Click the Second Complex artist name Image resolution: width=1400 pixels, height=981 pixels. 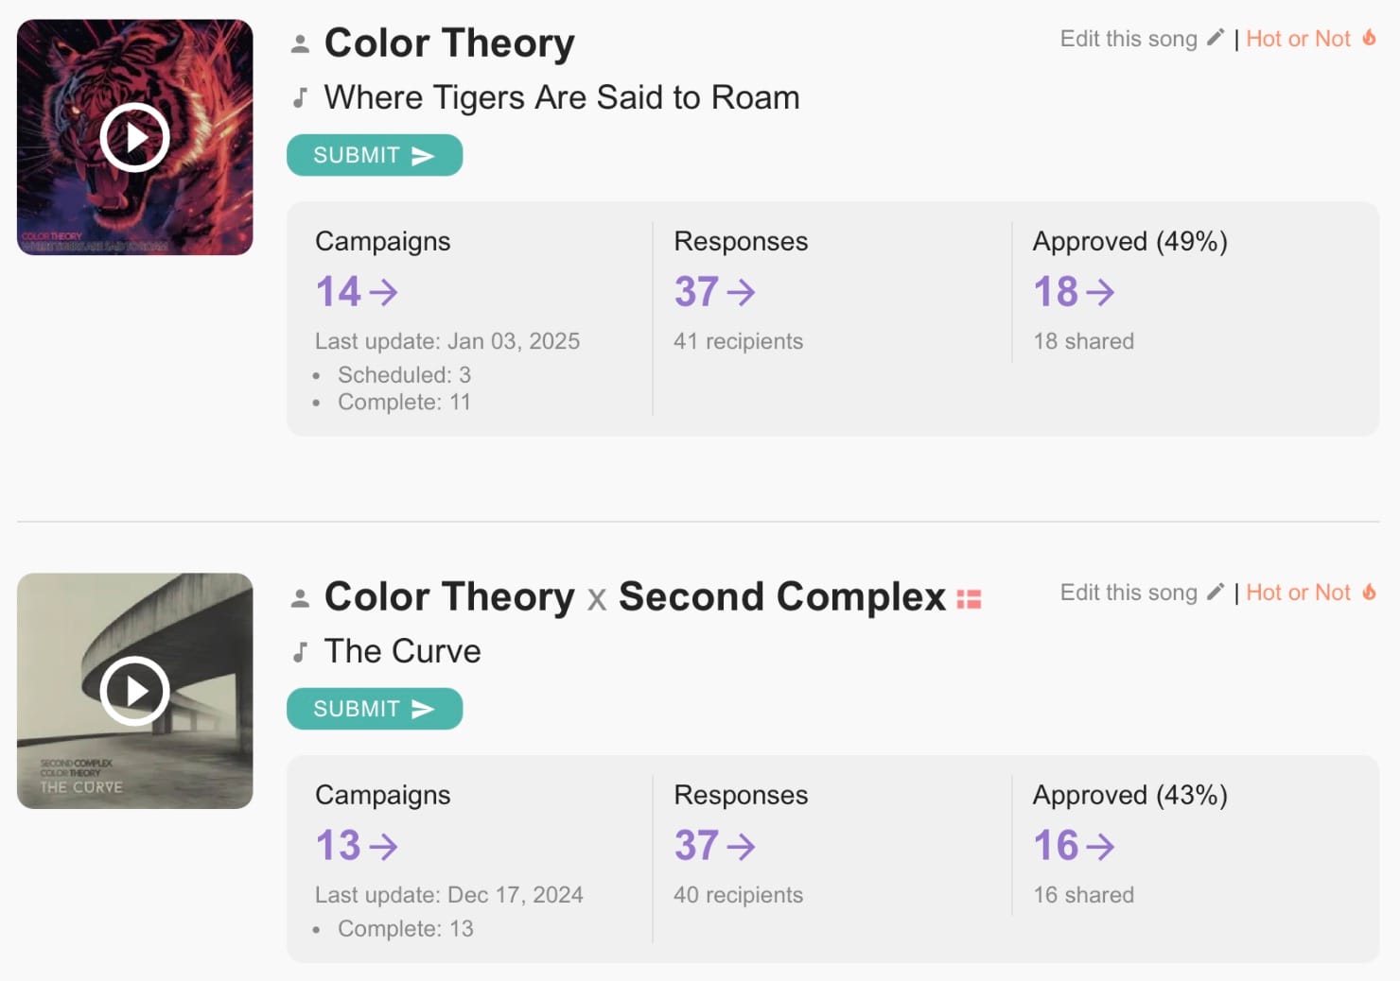click(x=782, y=597)
